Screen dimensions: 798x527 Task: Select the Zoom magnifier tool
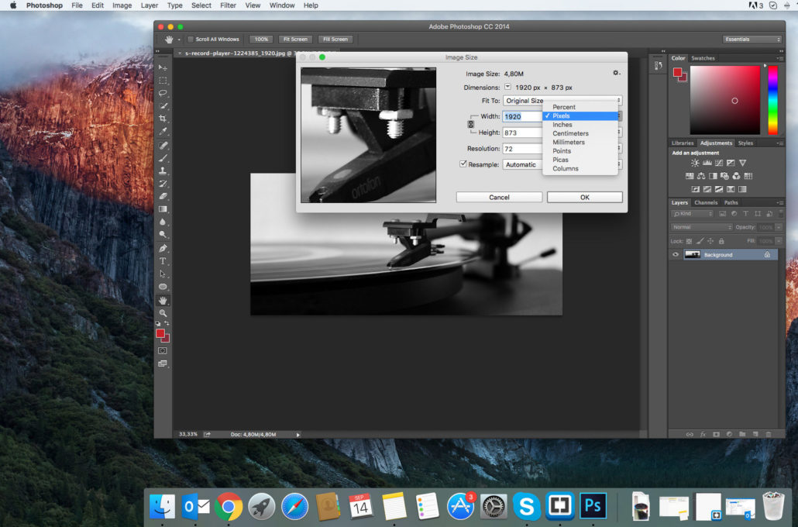[x=163, y=312]
